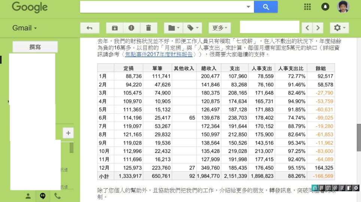Delete the email with the trash icon
The image size is (361, 202).
click(149, 28)
